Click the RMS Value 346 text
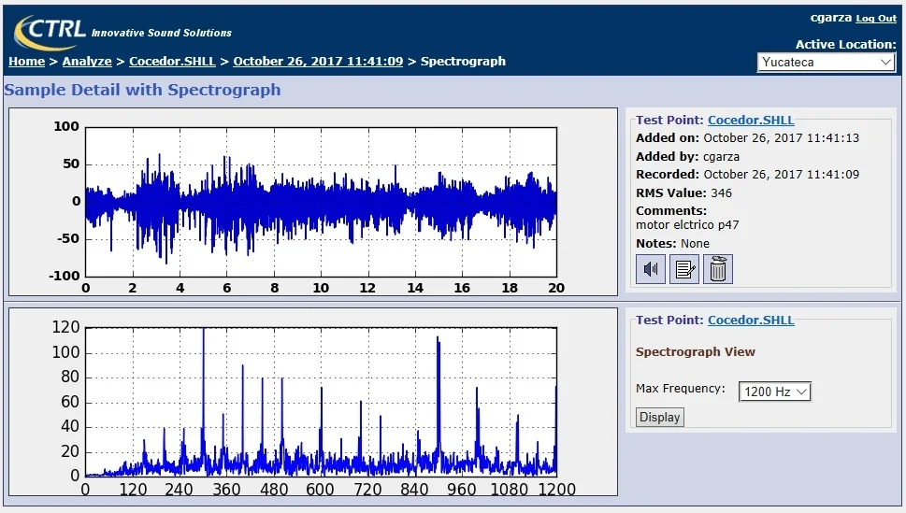 pos(683,192)
